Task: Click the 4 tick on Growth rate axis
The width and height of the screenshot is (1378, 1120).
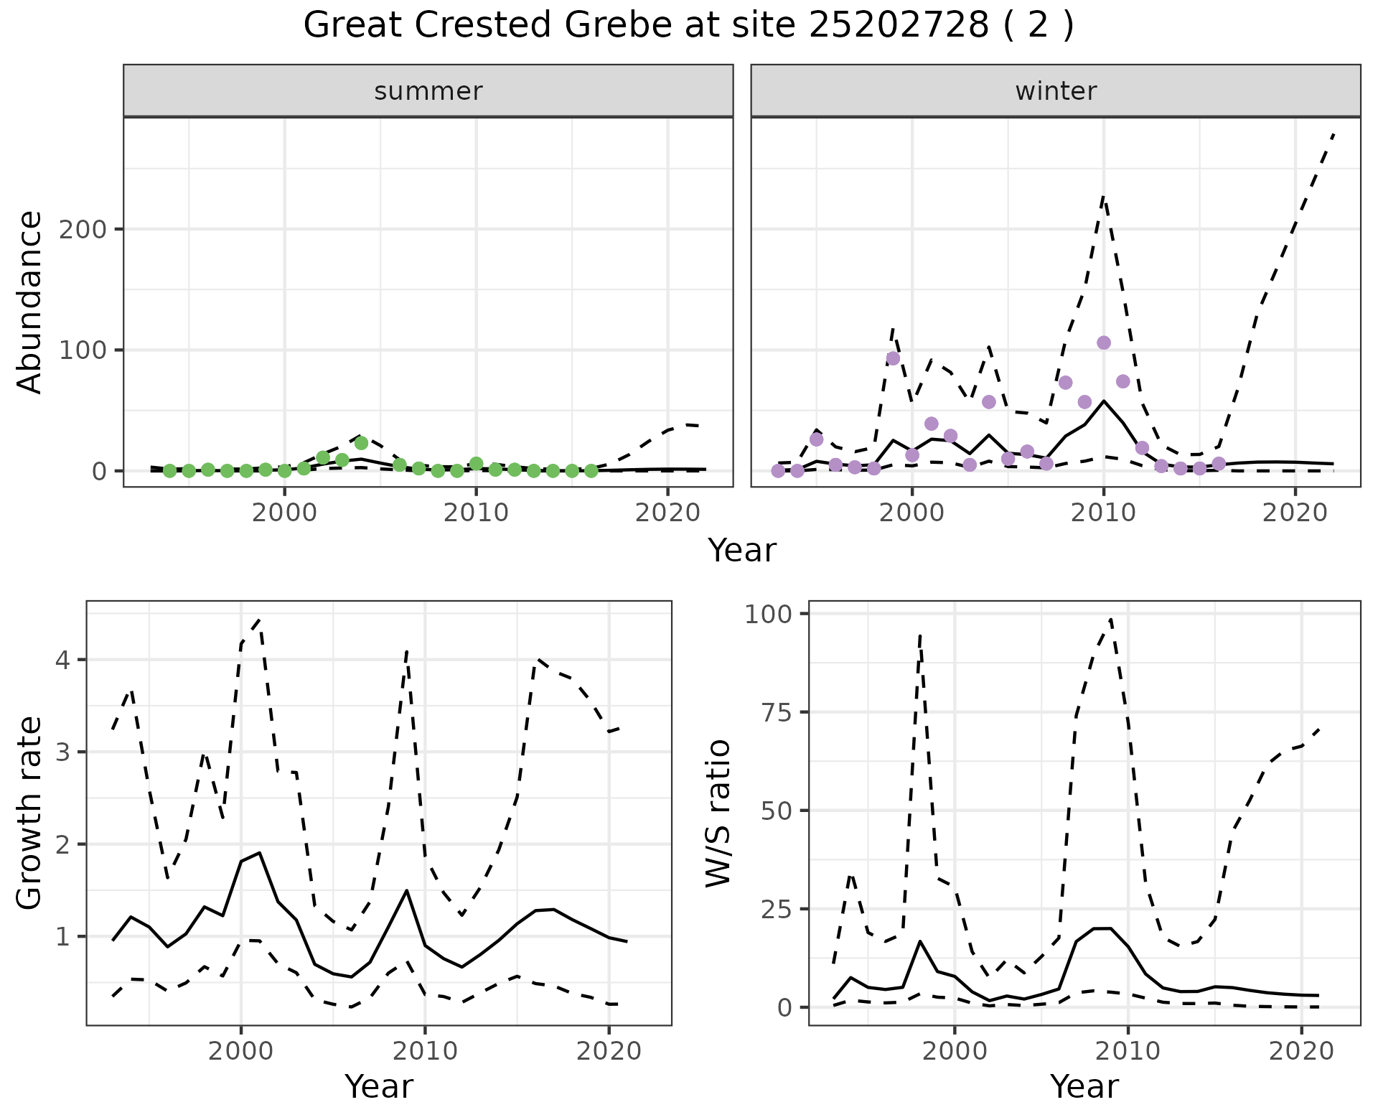Action: click(x=62, y=660)
